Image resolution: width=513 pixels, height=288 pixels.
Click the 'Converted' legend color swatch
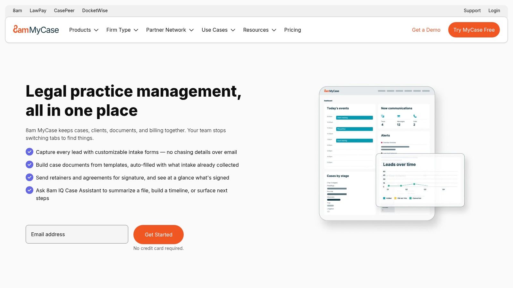point(410,198)
